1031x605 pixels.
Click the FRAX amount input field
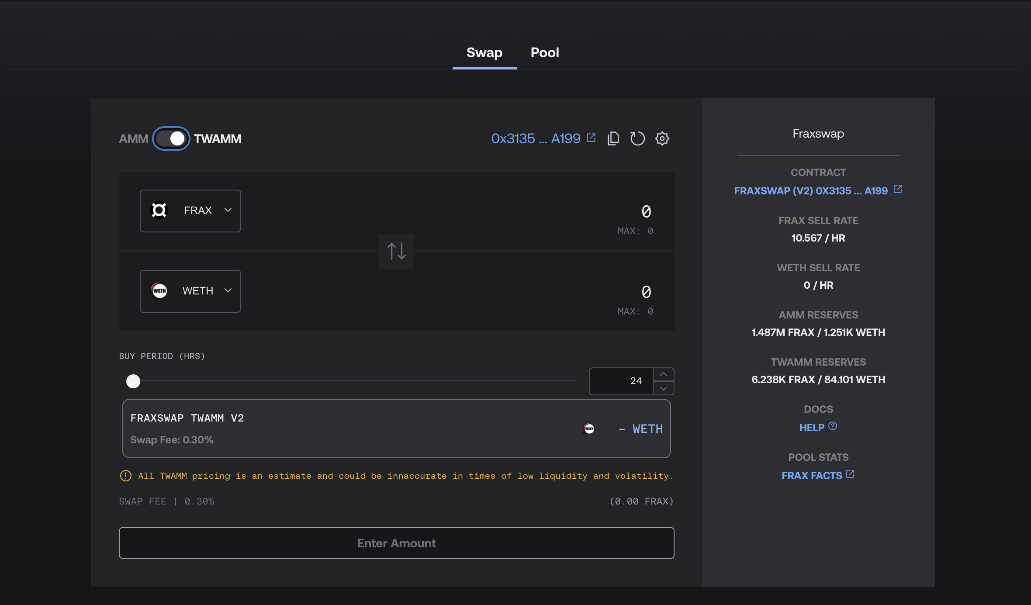click(x=646, y=211)
